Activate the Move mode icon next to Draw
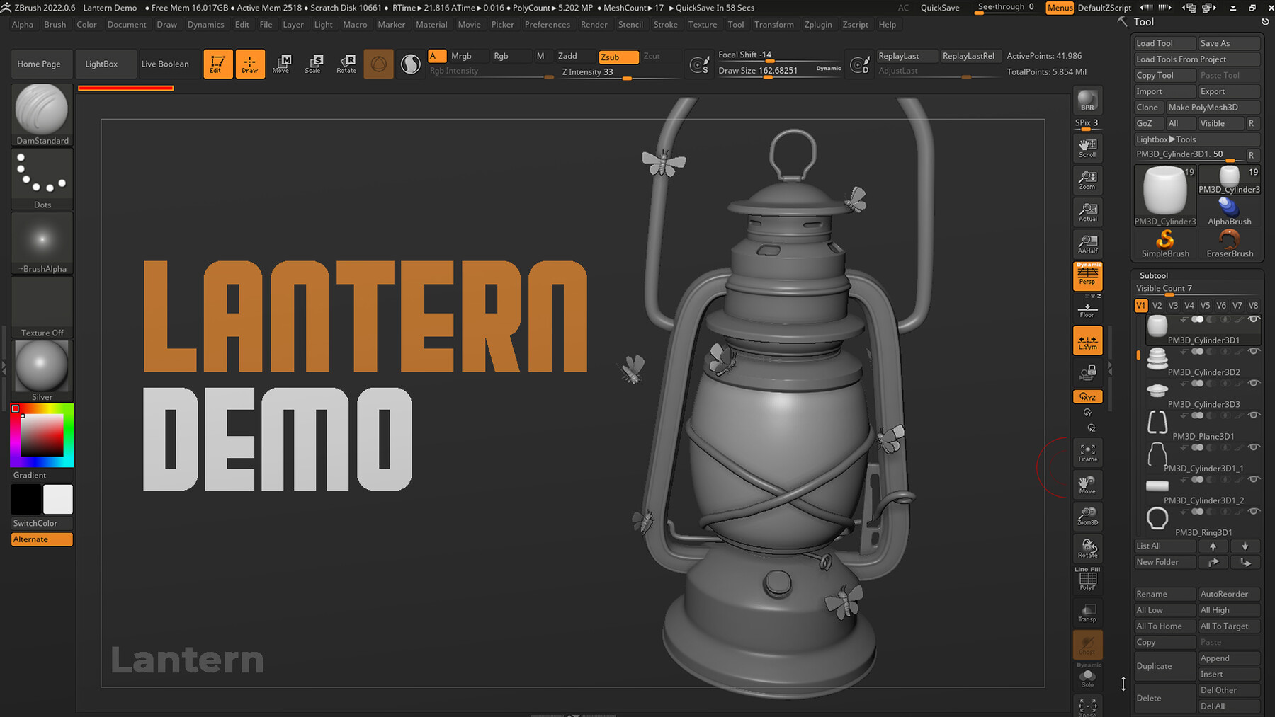1275x717 pixels. (x=282, y=64)
